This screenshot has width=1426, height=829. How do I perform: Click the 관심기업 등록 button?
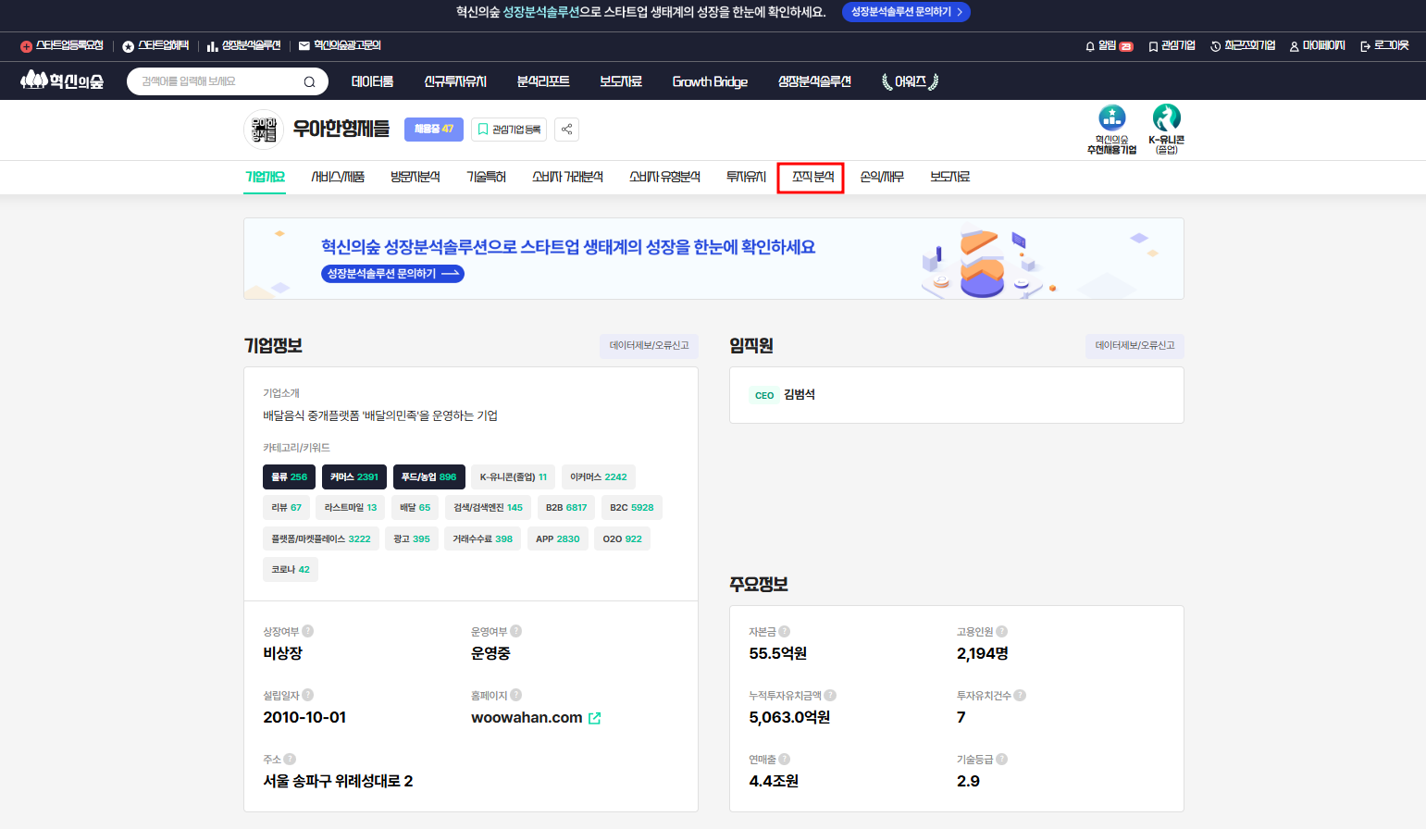coord(509,130)
